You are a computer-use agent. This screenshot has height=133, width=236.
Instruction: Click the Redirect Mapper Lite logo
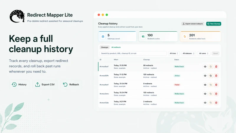point(17,16)
